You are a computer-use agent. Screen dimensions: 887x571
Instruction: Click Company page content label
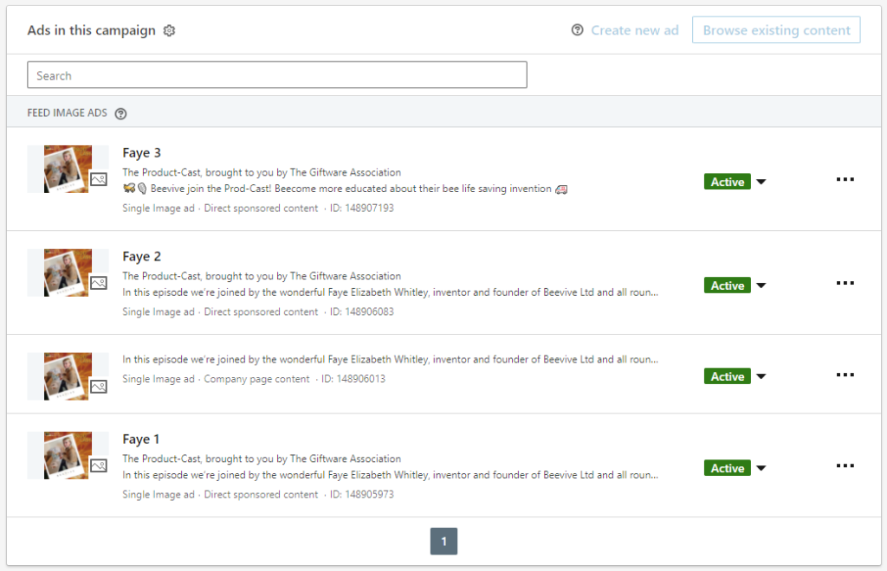click(256, 379)
